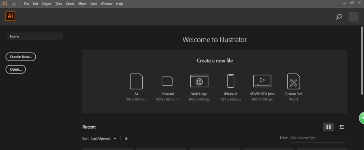The image size is (364, 150).
Task: Switch recent files to list view
Action: 342,127
